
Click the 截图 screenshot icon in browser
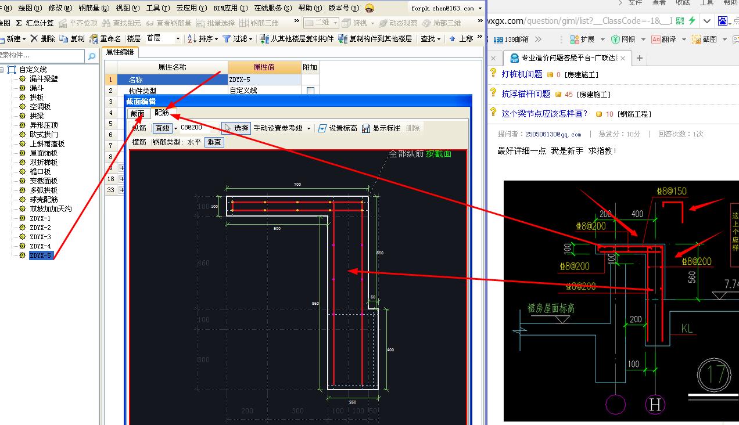pos(696,39)
